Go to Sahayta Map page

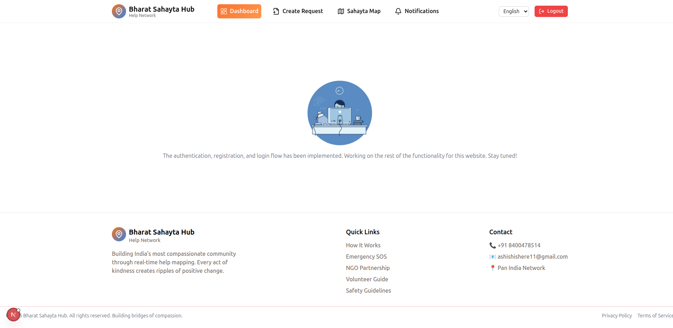click(x=364, y=11)
